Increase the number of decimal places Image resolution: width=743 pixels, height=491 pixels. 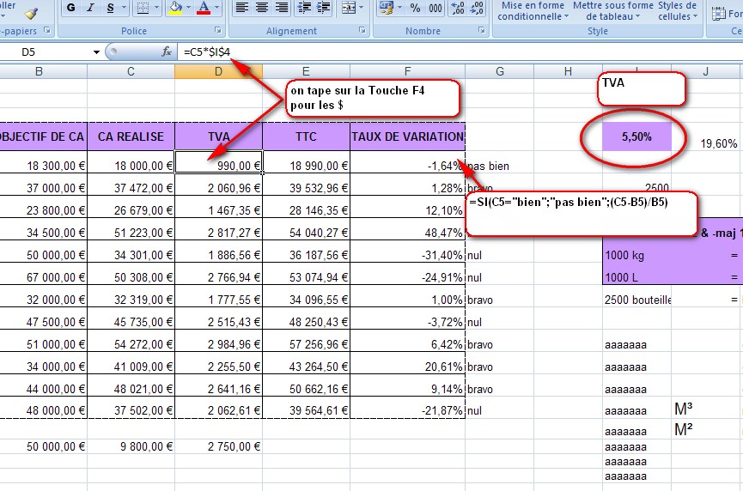click(457, 8)
